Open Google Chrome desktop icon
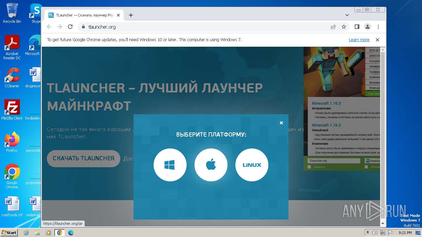Viewport: 422px width, 237px height. tap(12, 176)
